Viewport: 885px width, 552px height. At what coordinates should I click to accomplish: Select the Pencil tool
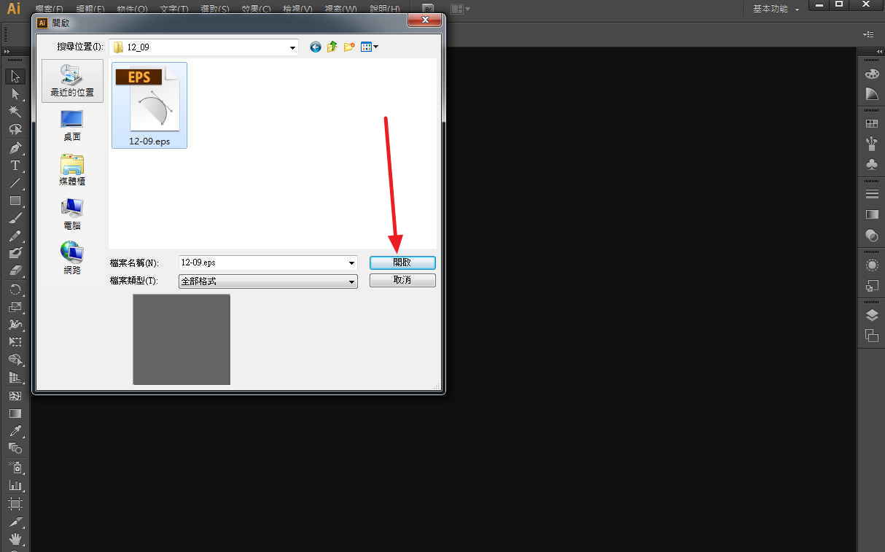[x=15, y=236]
